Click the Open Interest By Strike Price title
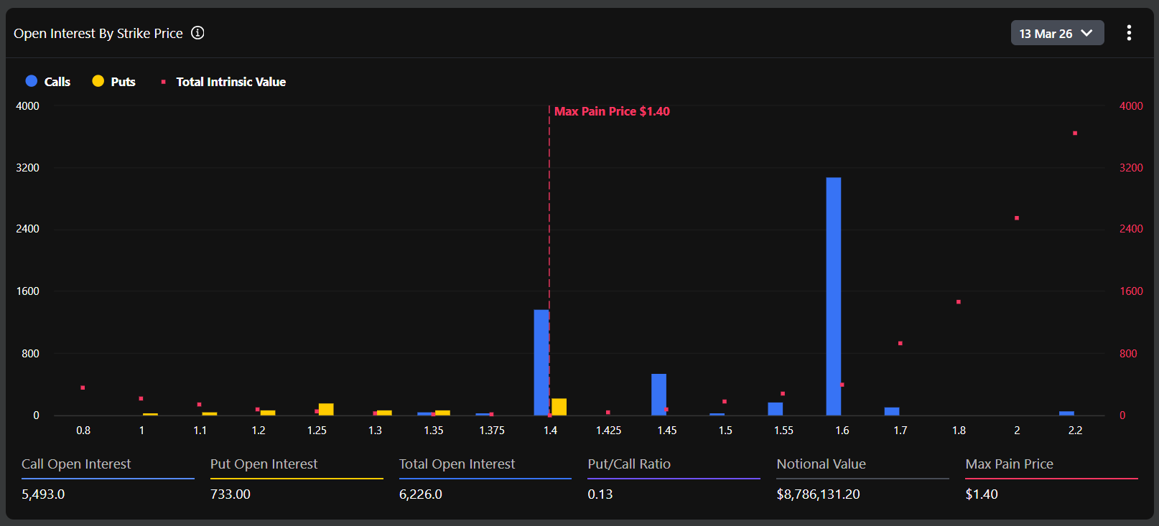The height and width of the screenshot is (526, 1159). coord(98,33)
